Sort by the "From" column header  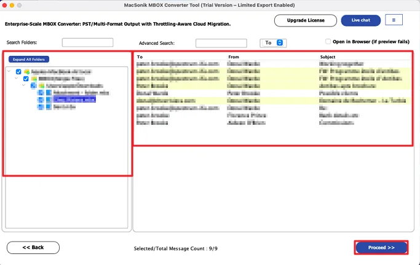click(234, 57)
